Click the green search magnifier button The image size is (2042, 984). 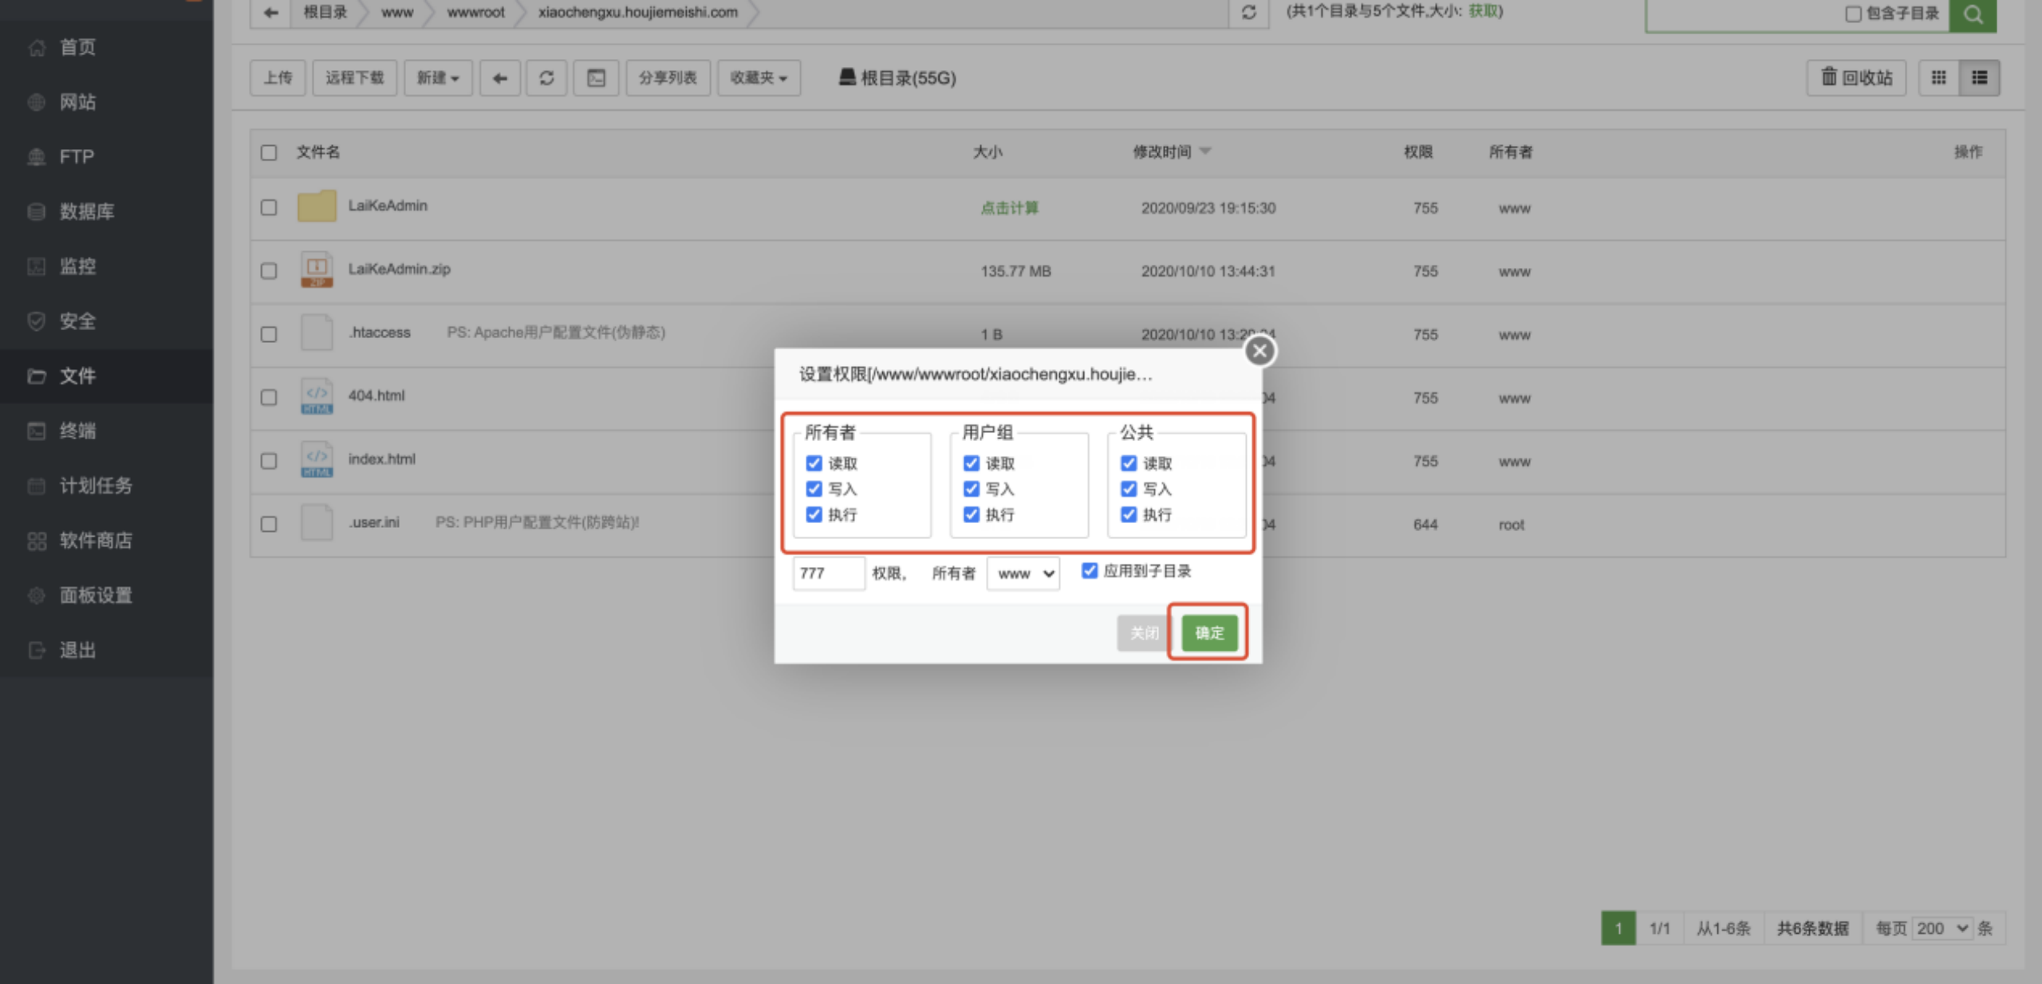[x=1973, y=14]
